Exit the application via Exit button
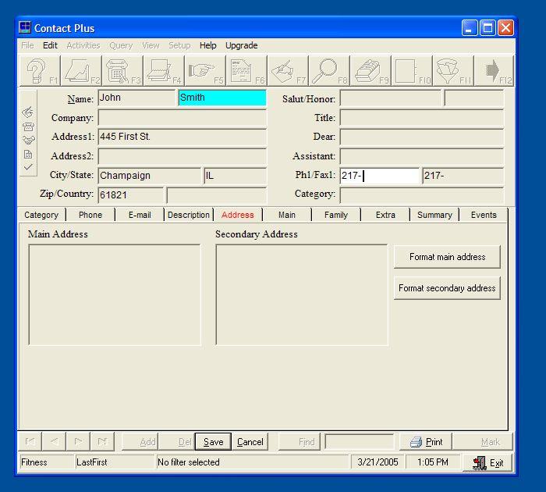546x492 pixels. (487, 462)
